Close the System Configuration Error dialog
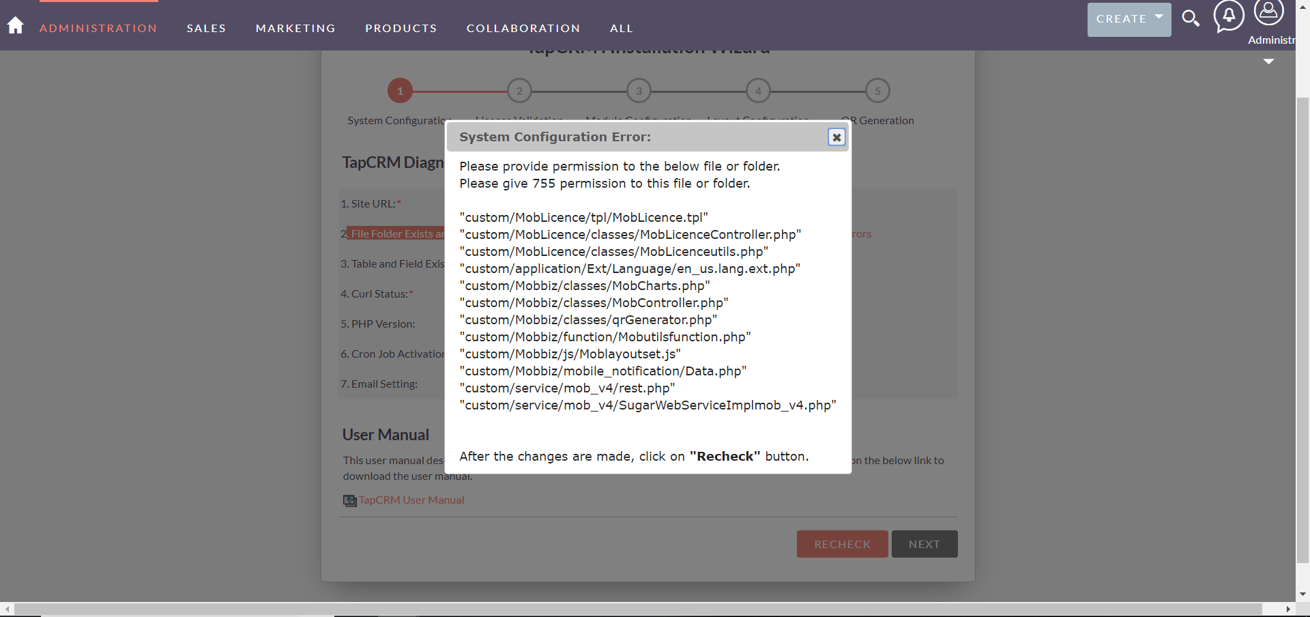1310x617 pixels. click(836, 137)
